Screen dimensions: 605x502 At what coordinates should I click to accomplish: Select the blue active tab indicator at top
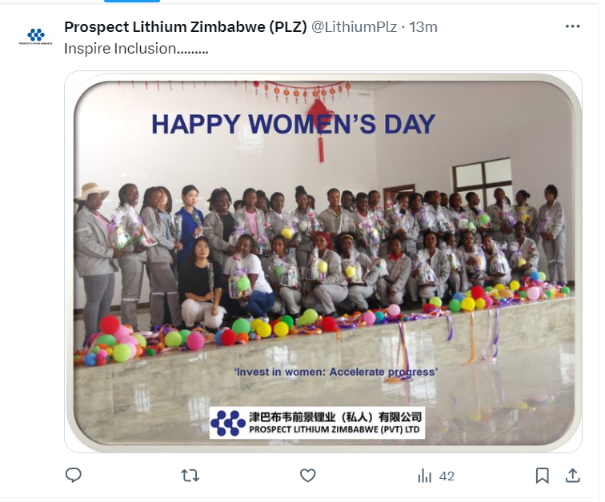click(132, 1)
